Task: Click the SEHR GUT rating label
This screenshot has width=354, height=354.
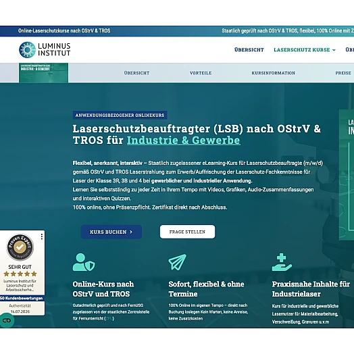Action: 20,267
